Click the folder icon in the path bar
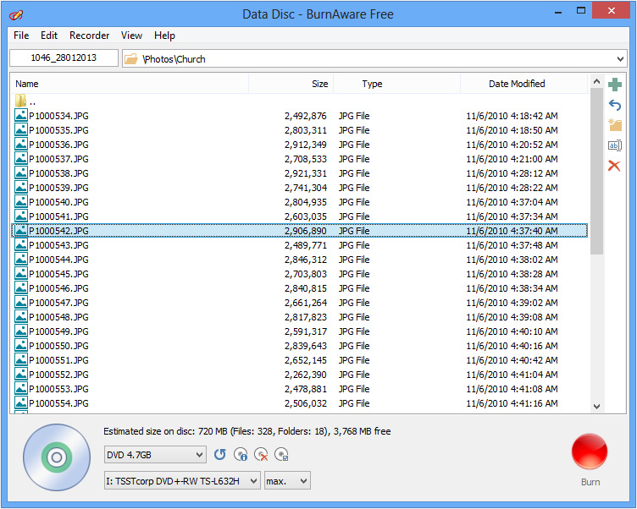Screen dimensions: 637x509 [x=131, y=59]
